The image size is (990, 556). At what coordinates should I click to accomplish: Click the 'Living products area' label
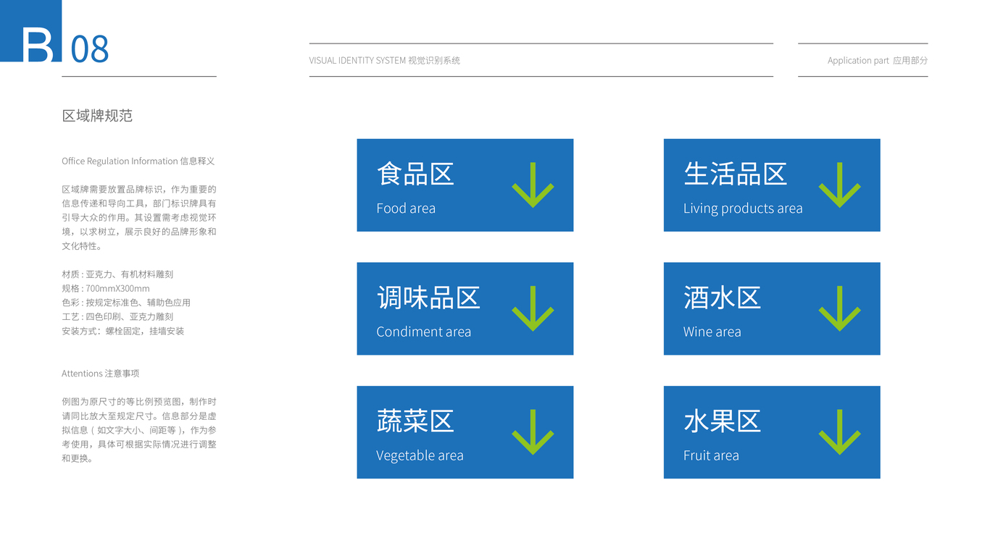[x=743, y=208]
